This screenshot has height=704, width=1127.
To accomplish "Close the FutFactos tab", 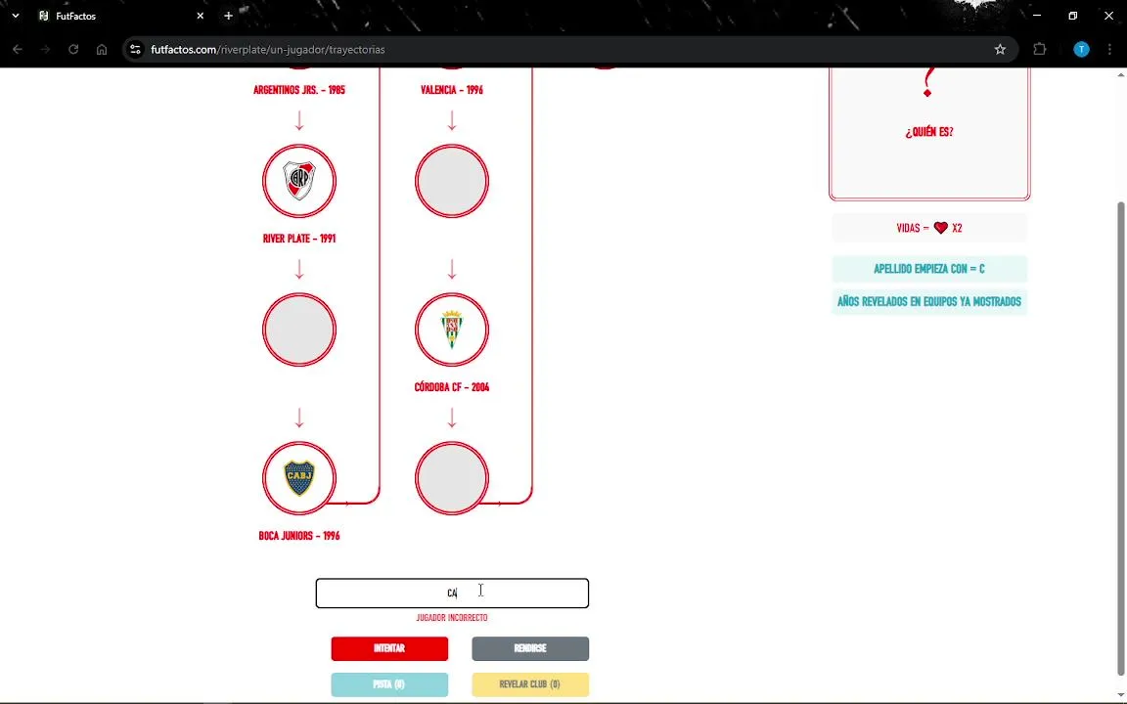I will tap(200, 16).
